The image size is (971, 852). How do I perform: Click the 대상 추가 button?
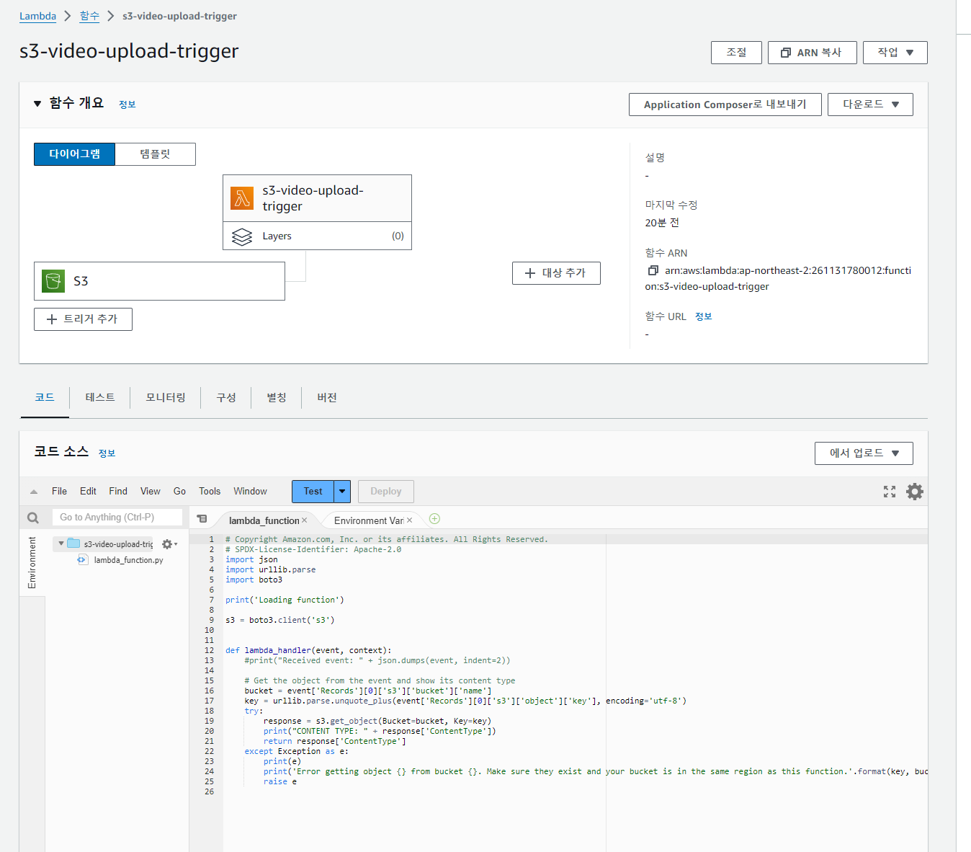[x=556, y=273]
